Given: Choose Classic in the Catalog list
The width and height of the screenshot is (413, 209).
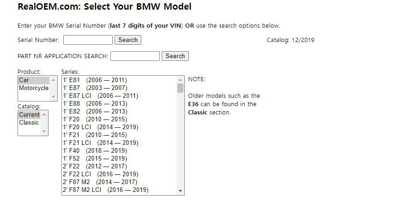Looking at the screenshot, I should [x=29, y=123].
